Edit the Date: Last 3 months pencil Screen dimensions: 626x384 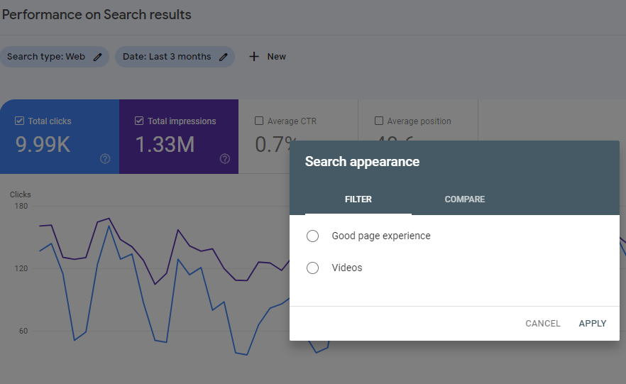(223, 57)
